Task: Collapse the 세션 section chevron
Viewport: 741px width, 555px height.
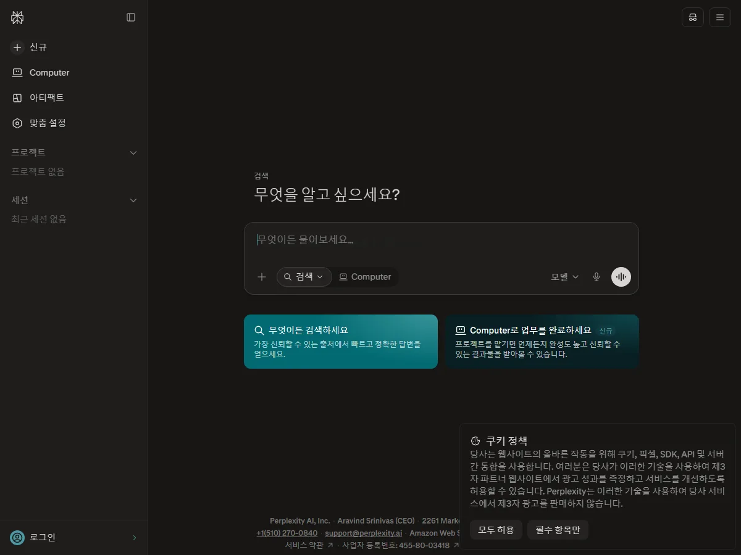Action: coord(133,200)
